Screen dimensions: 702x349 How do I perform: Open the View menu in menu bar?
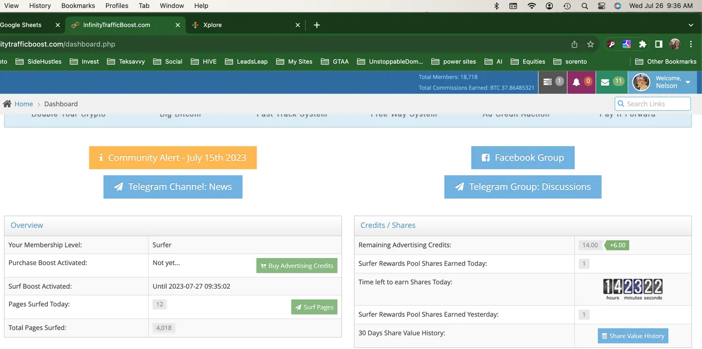click(11, 5)
